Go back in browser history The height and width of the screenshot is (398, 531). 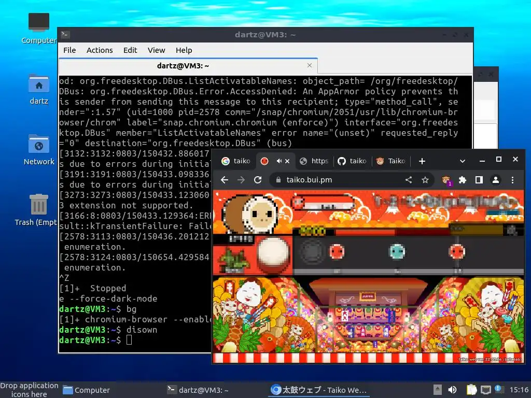click(x=224, y=180)
